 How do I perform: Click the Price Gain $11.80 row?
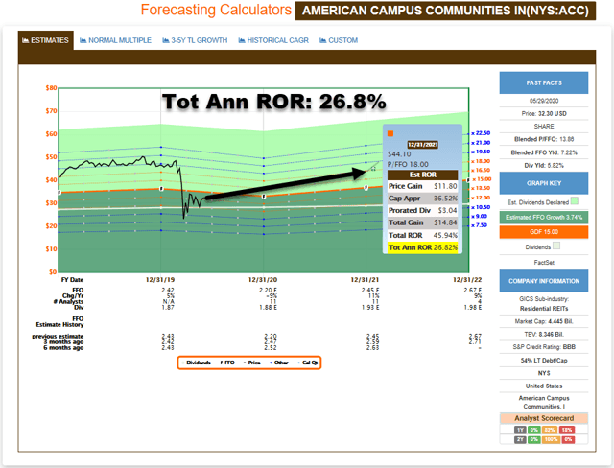[422, 186]
